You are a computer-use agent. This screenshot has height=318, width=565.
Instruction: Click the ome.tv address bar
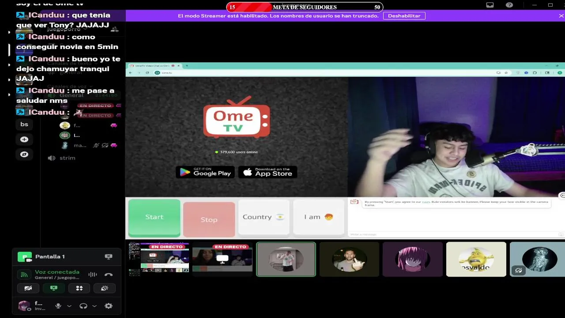(324, 72)
